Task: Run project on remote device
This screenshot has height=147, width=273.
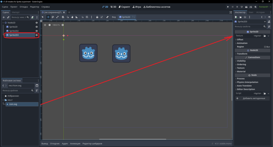Action: [x=242, y=7]
